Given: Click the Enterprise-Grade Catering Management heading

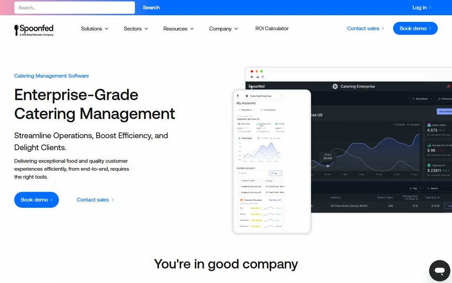Looking at the screenshot, I should point(95,104).
